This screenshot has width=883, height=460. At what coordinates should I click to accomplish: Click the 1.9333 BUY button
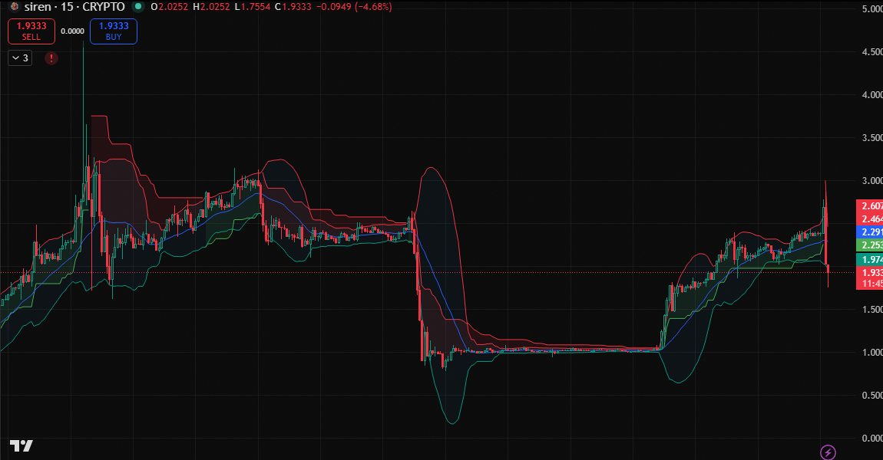[114, 31]
